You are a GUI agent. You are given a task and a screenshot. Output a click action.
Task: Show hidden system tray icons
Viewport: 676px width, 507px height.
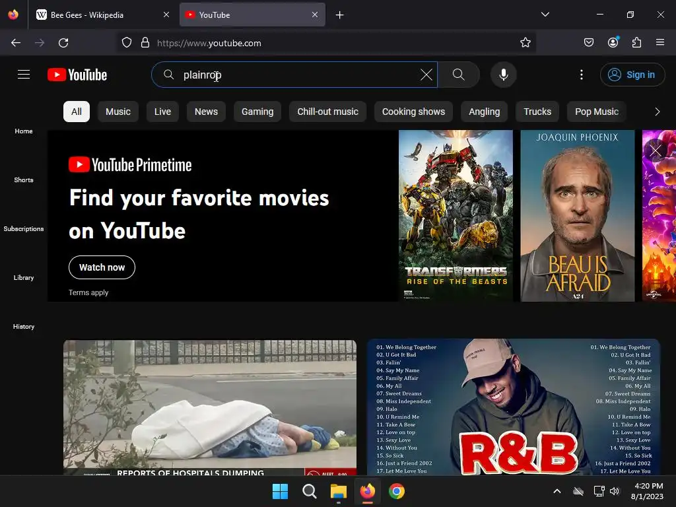[557, 491]
